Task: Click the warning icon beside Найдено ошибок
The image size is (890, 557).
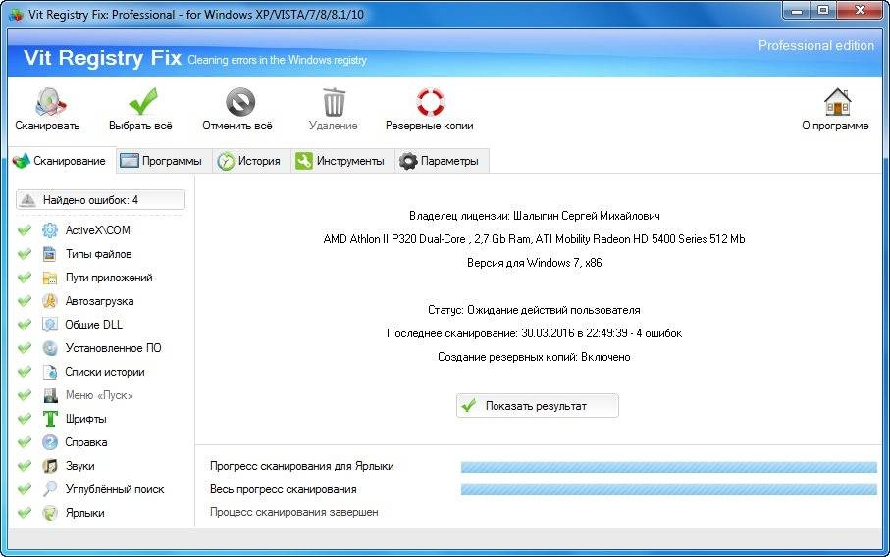Action: (x=27, y=200)
